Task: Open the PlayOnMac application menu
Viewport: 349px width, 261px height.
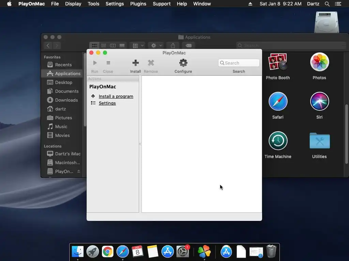Action: click(x=32, y=4)
